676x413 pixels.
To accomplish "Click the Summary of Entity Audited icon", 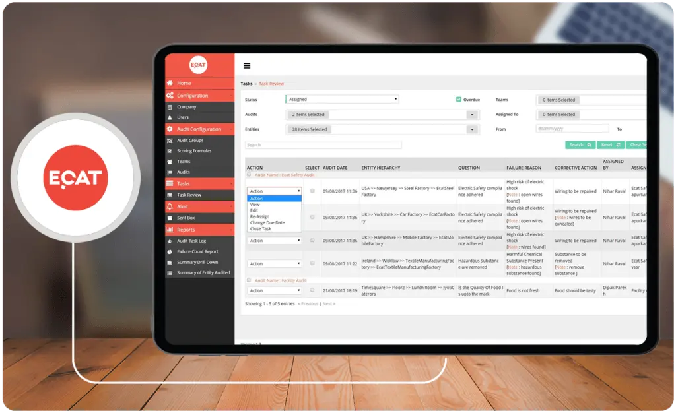I will click(170, 273).
